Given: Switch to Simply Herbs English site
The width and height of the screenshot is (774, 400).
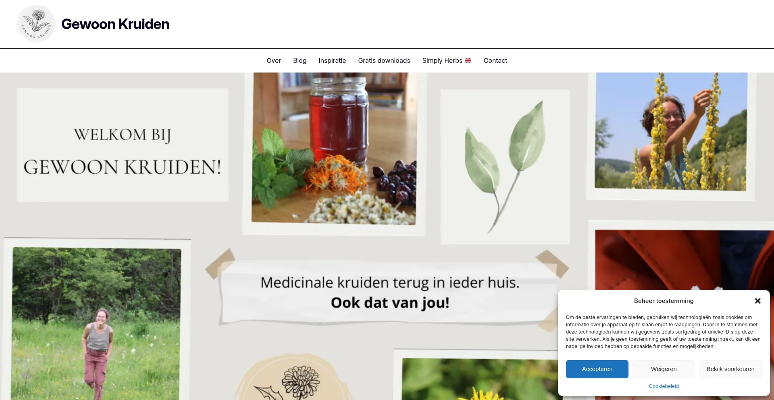Looking at the screenshot, I should (x=447, y=60).
